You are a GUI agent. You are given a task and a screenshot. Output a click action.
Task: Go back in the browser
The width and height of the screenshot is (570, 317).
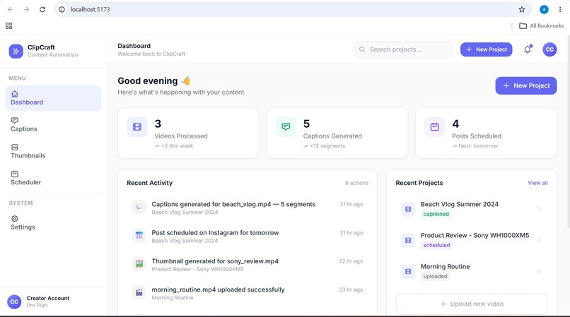11,9
